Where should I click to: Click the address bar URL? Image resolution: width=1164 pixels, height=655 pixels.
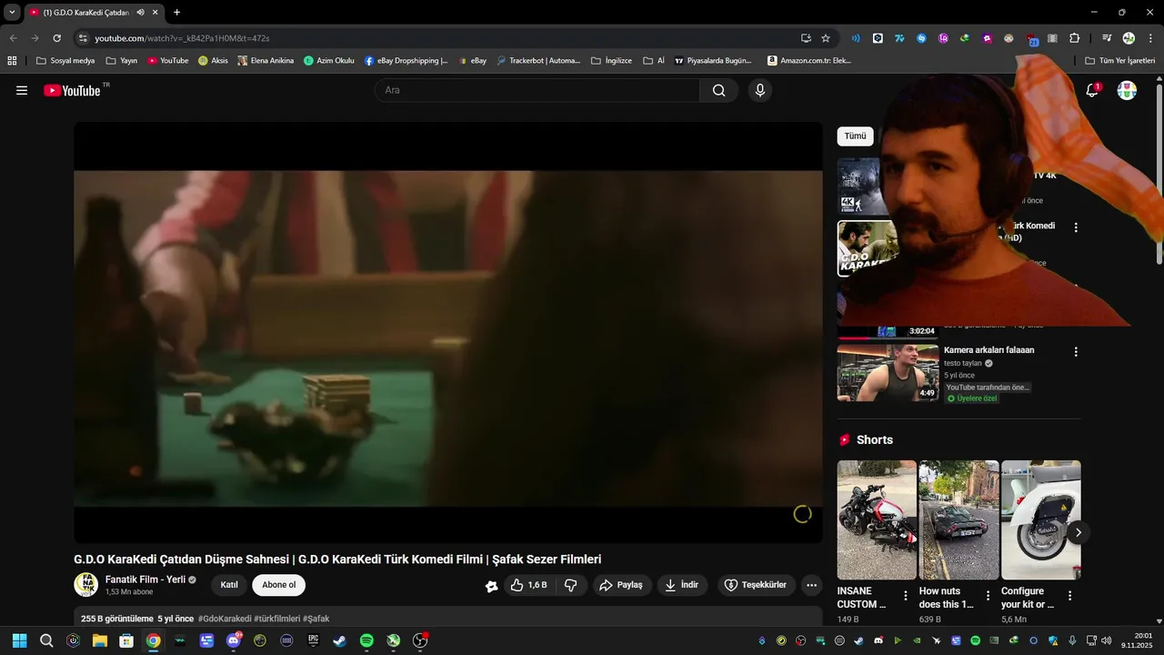182,38
